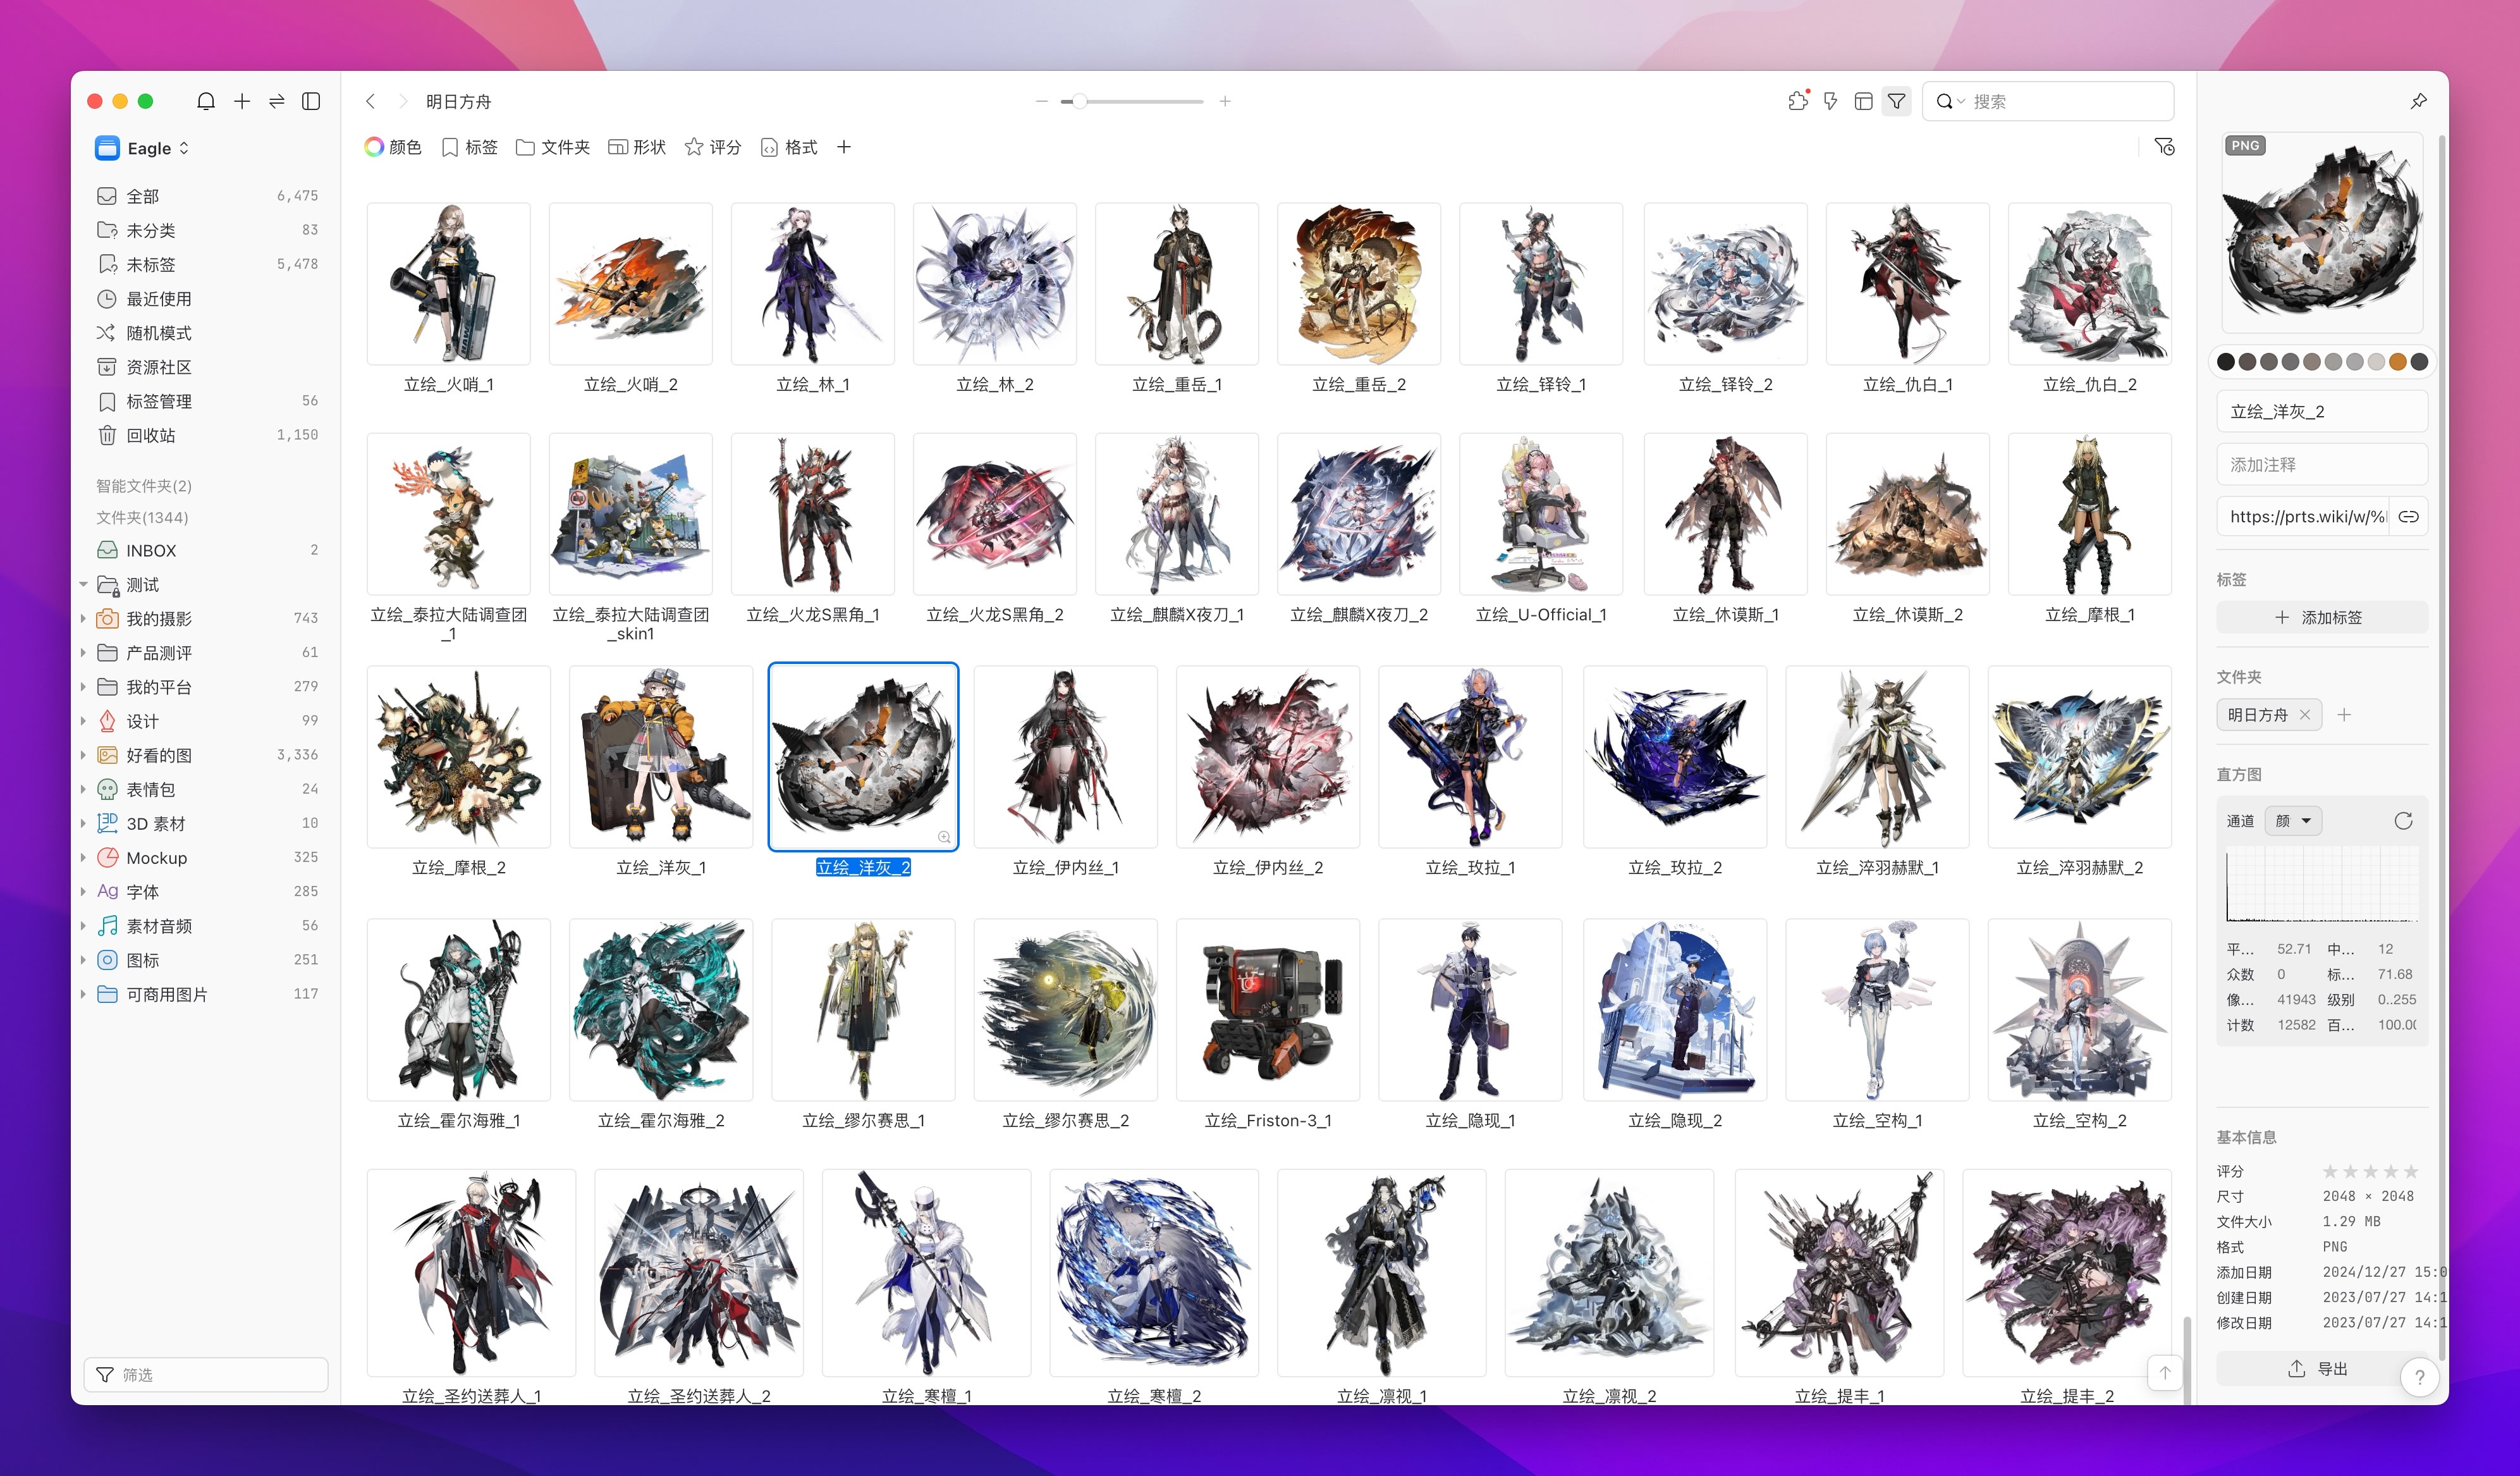Click the 添加标签 add tag button

tap(2322, 617)
